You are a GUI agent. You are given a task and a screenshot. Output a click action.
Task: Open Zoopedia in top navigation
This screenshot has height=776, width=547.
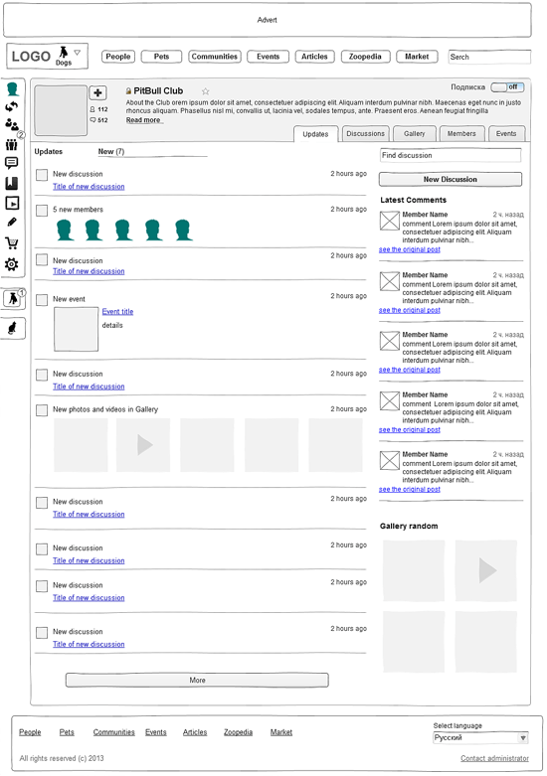[365, 57]
